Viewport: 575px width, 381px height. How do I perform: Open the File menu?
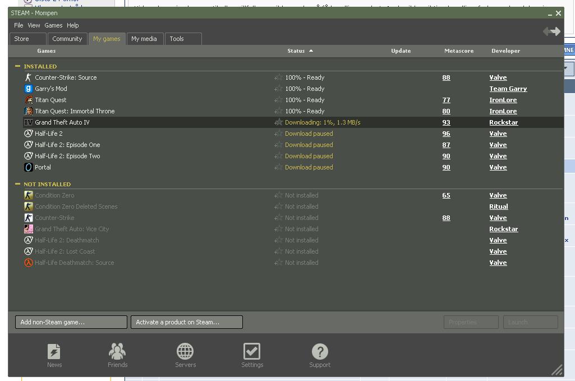point(19,25)
